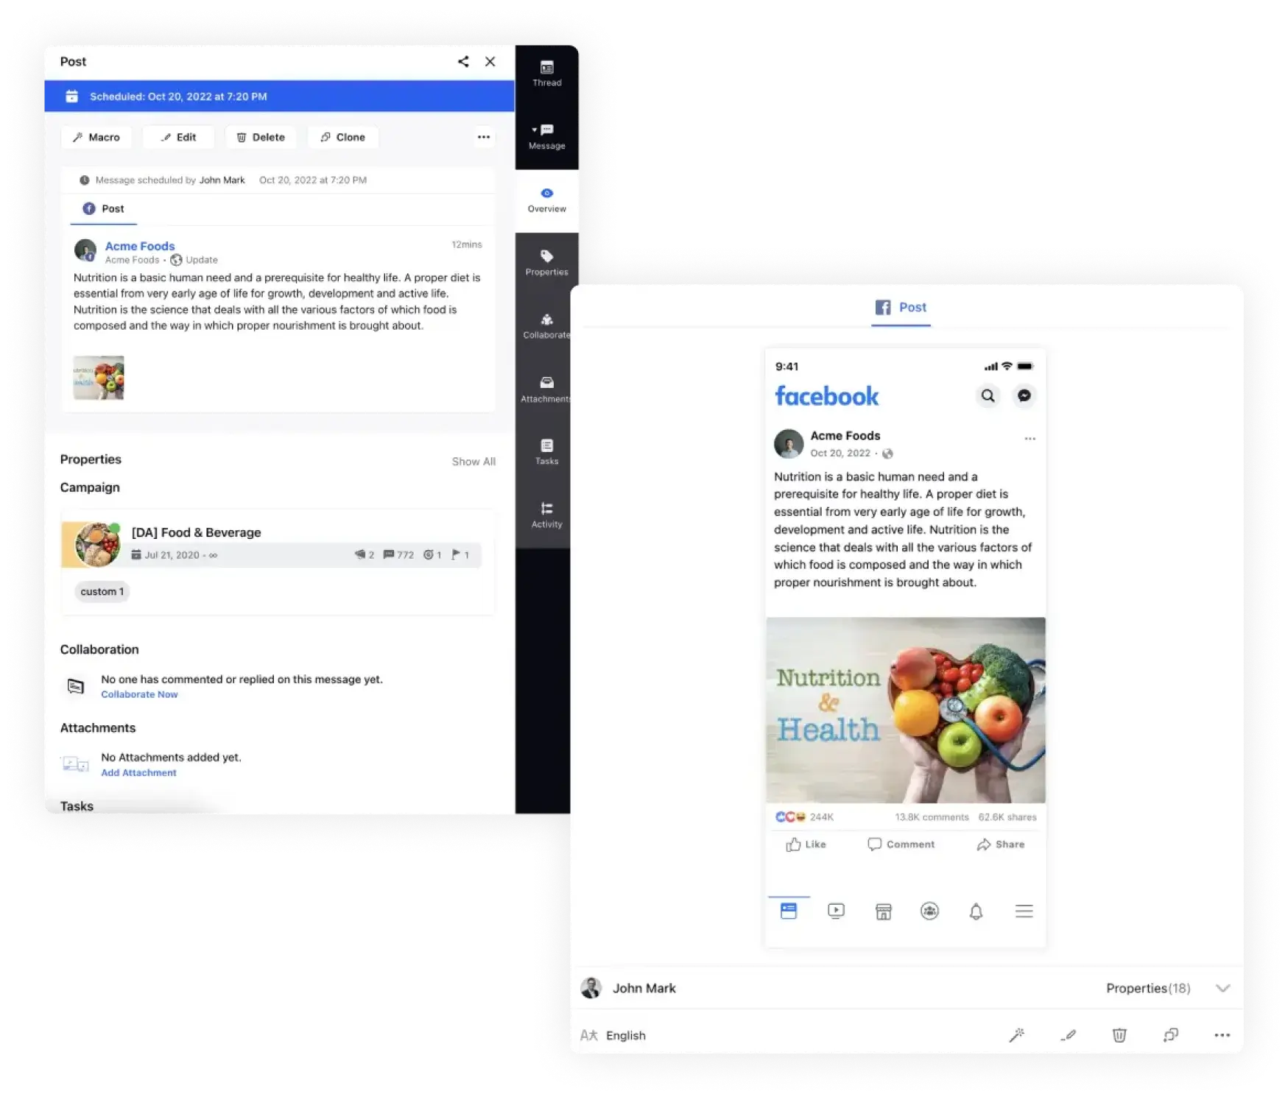Image resolution: width=1288 pixels, height=1097 pixels.
Task: Click the 62.6K shares count
Action: (x=1007, y=817)
